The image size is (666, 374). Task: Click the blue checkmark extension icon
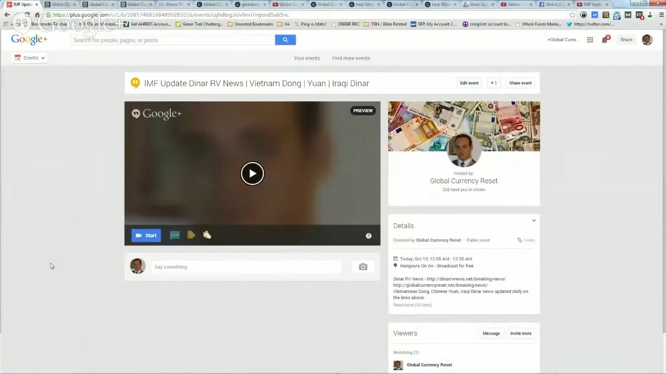595,15
